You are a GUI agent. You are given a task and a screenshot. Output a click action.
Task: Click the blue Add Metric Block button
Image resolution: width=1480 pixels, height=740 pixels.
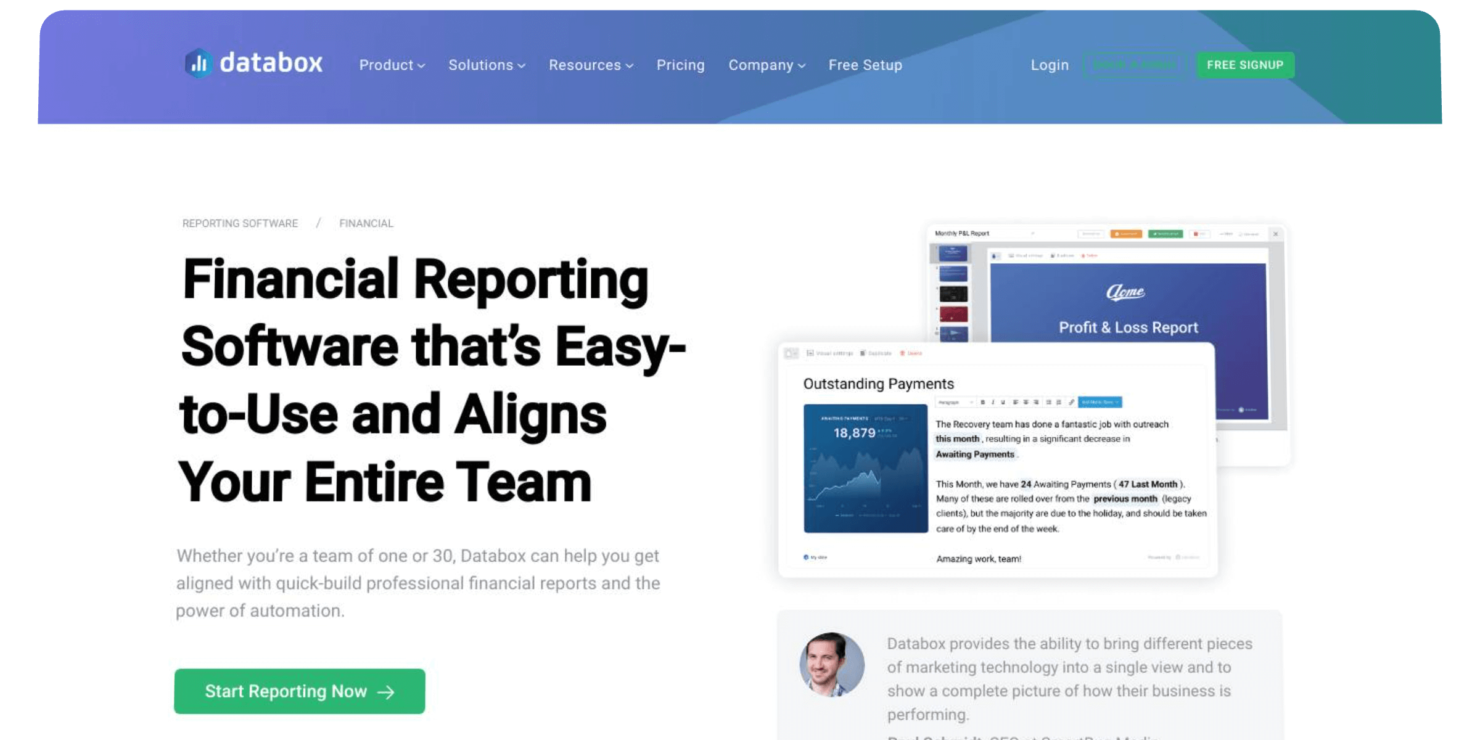[x=1100, y=402]
